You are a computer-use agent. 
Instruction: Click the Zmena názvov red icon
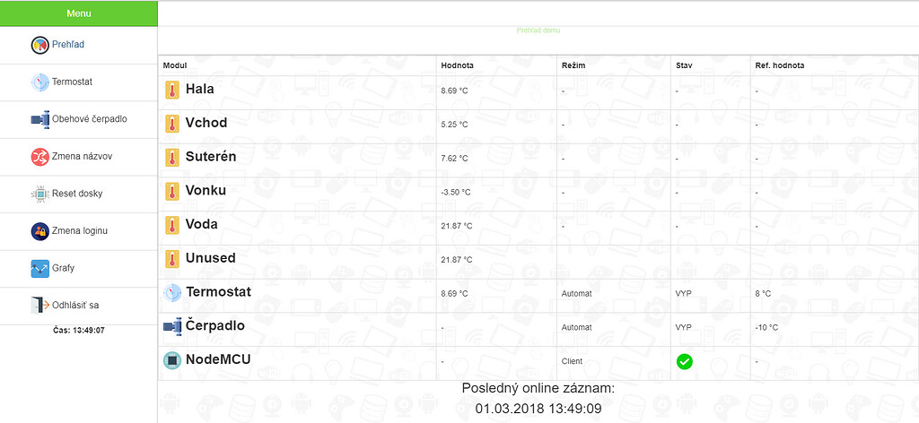pyautogui.click(x=39, y=157)
